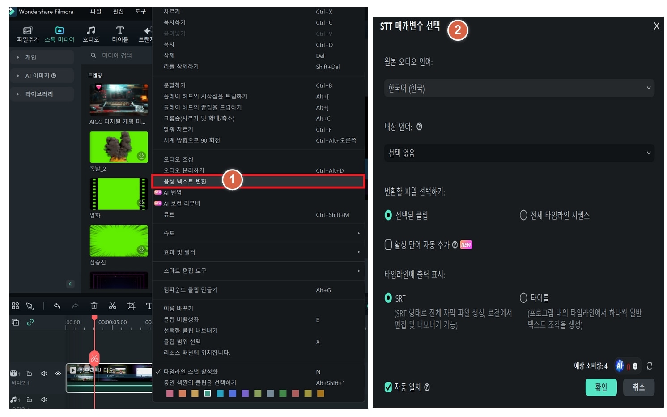Choose 오디오 분리하기 from context menu
The image size is (667, 417).
pos(259,170)
